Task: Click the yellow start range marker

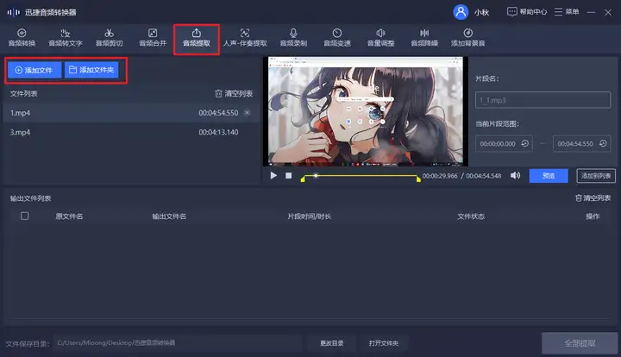Action: click(303, 179)
